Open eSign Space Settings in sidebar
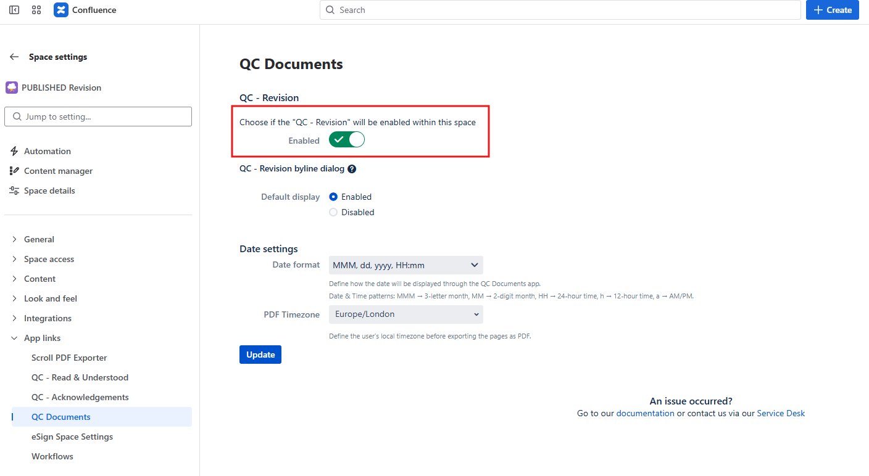The height and width of the screenshot is (476, 869). pyautogui.click(x=72, y=437)
